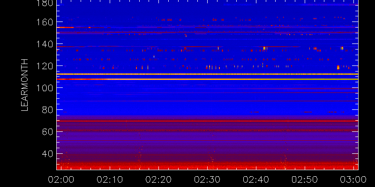Click the LEARMONTH vertical axis title
The width and height of the screenshot is (375, 187).
(x=25, y=85)
